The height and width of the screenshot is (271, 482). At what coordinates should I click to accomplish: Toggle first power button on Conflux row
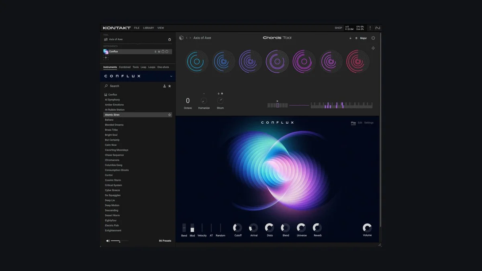163,51
